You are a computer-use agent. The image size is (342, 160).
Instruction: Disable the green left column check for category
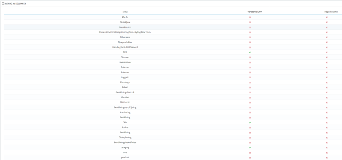[x=250, y=148]
